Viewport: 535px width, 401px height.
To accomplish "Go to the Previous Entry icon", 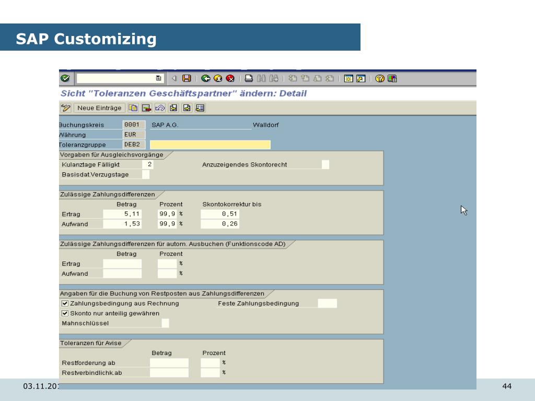I will tap(173, 108).
